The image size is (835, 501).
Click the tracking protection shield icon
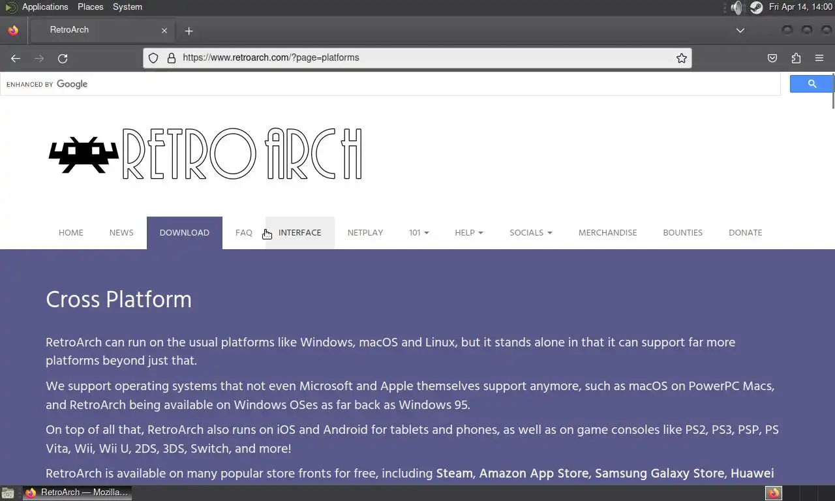pyautogui.click(x=153, y=58)
